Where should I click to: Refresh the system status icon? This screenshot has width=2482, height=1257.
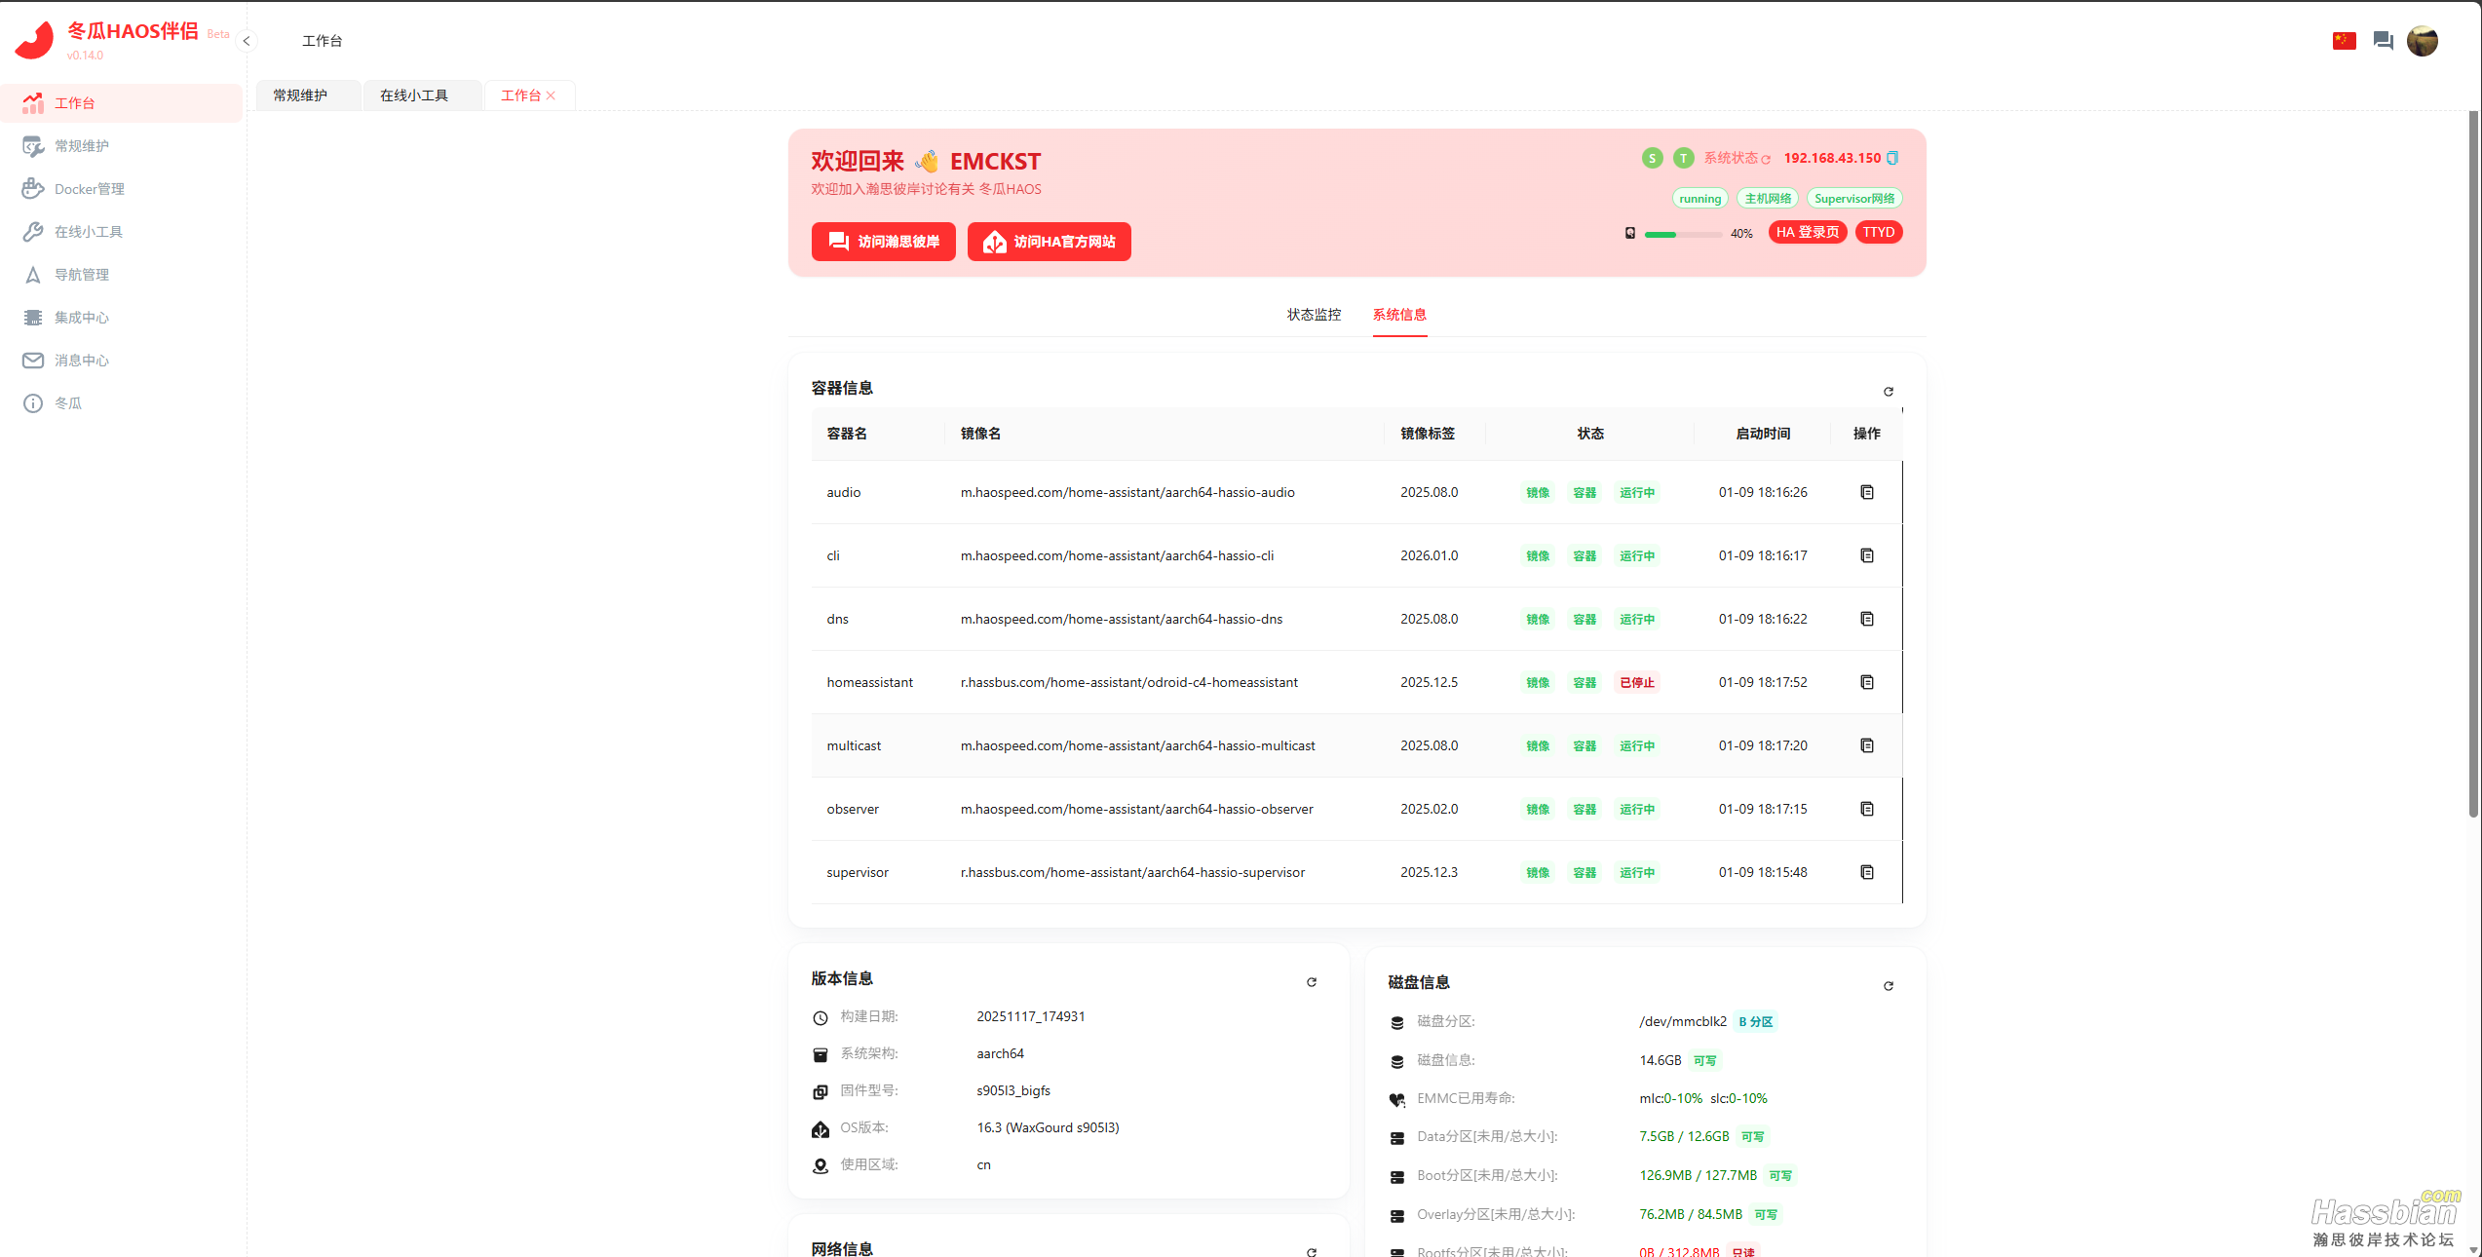(x=1766, y=159)
